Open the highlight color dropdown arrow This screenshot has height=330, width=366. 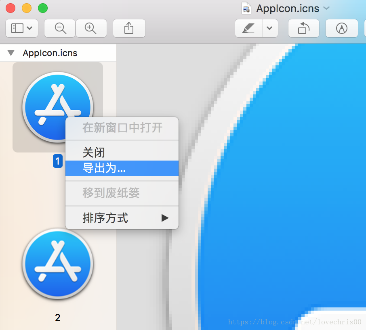pos(270,28)
